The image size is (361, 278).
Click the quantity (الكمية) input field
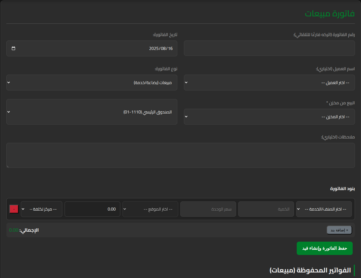click(266, 209)
